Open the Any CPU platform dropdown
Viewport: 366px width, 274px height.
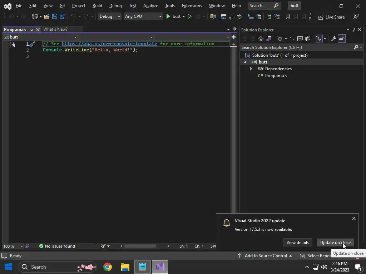(x=143, y=16)
